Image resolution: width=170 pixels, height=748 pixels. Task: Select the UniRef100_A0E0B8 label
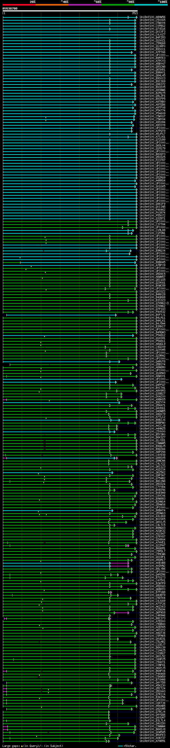coord(152,563)
